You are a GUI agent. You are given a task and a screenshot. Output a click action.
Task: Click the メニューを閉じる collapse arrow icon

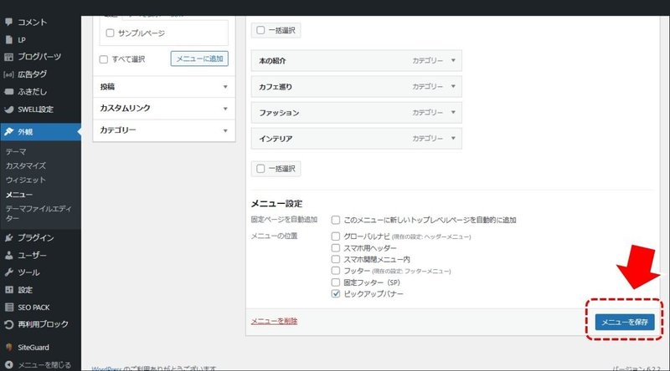point(8,364)
